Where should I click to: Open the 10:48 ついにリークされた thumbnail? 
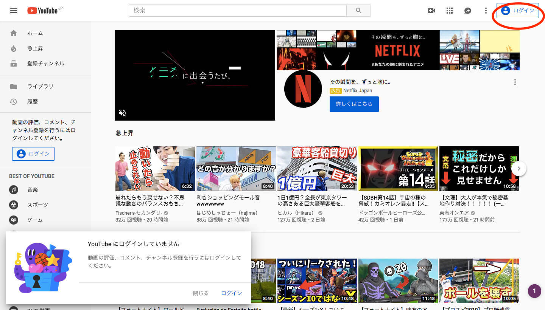(x=317, y=281)
